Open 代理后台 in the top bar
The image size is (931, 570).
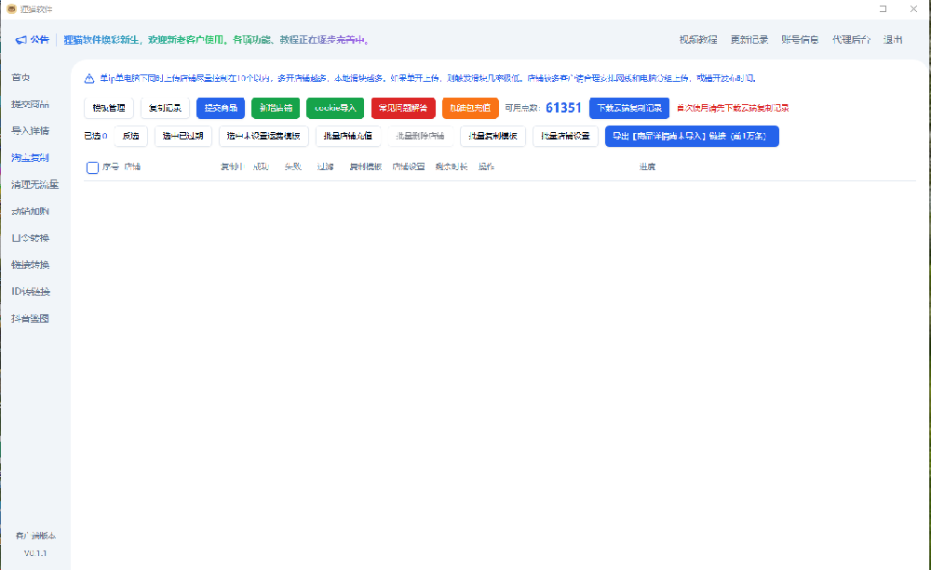tap(851, 40)
